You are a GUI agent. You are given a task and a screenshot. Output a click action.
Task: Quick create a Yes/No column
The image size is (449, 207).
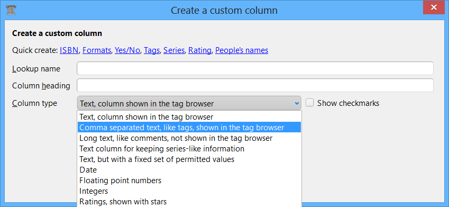tap(127, 50)
